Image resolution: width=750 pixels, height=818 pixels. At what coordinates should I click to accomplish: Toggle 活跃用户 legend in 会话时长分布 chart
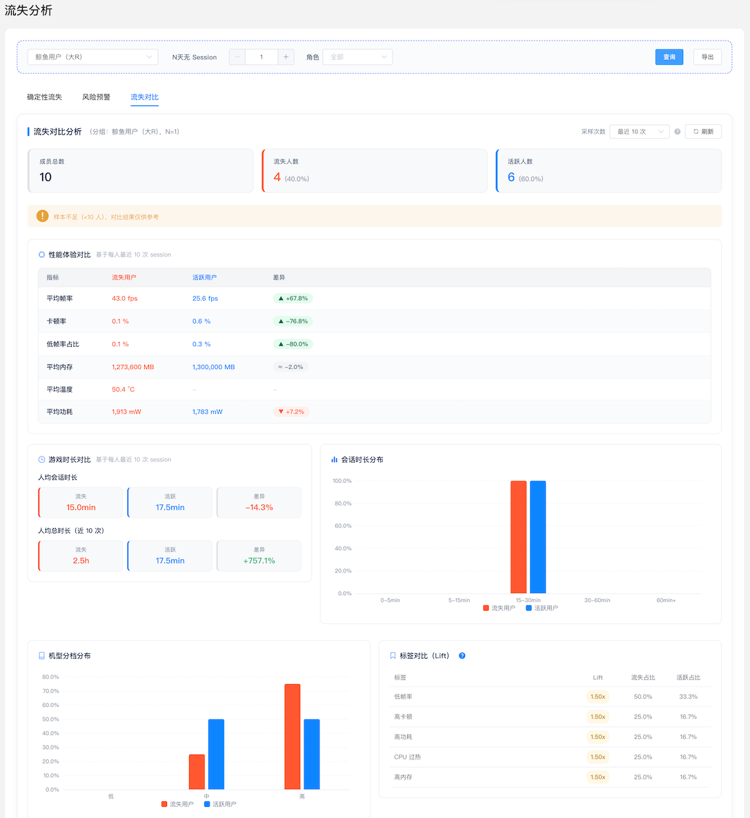pyautogui.click(x=542, y=608)
